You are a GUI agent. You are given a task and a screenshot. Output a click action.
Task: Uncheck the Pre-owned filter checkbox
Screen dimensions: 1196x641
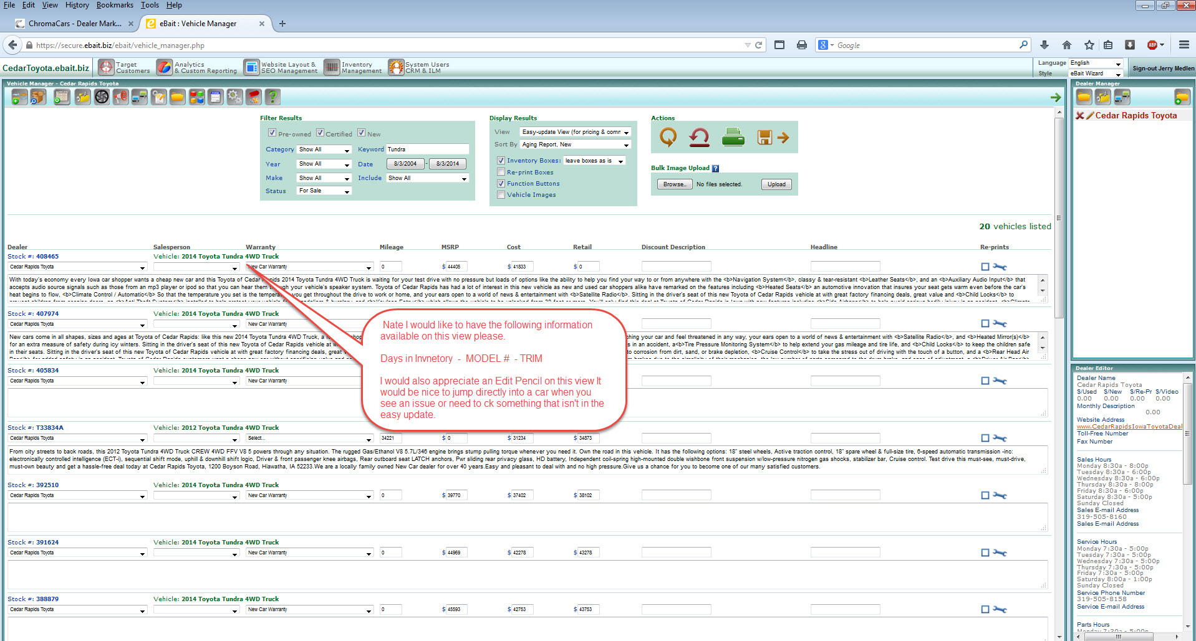click(x=272, y=133)
